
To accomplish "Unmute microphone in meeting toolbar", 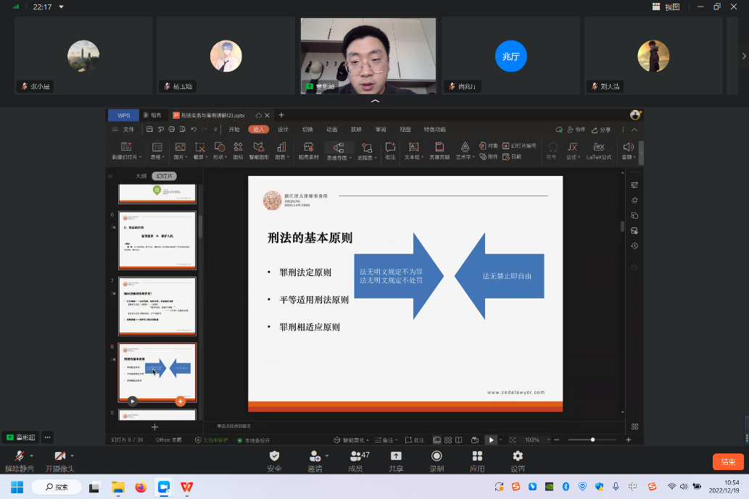I will click(19, 456).
